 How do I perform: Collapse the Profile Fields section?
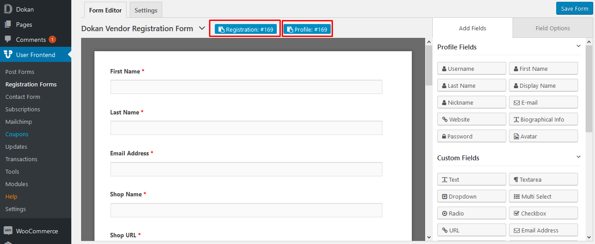click(x=579, y=46)
